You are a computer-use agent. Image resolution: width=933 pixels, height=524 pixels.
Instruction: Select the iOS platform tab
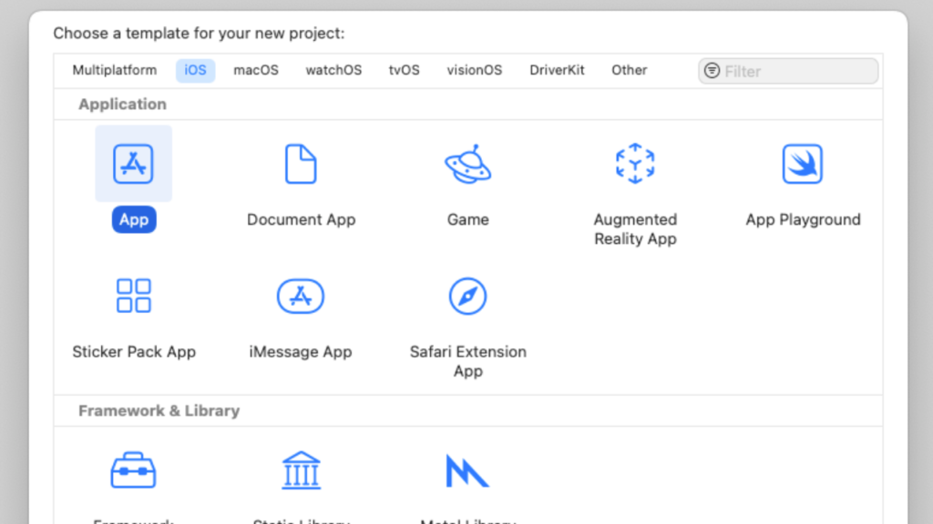(x=195, y=70)
